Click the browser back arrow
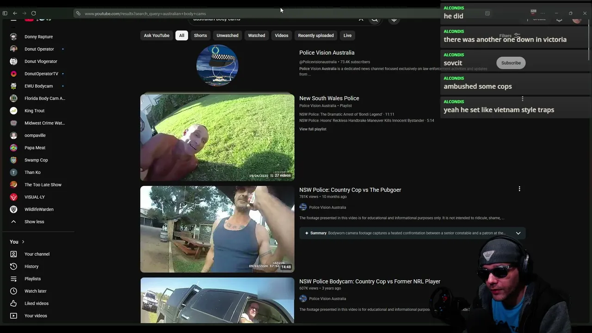The height and width of the screenshot is (333, 592). pyautogui.click(x=15, y=13)
